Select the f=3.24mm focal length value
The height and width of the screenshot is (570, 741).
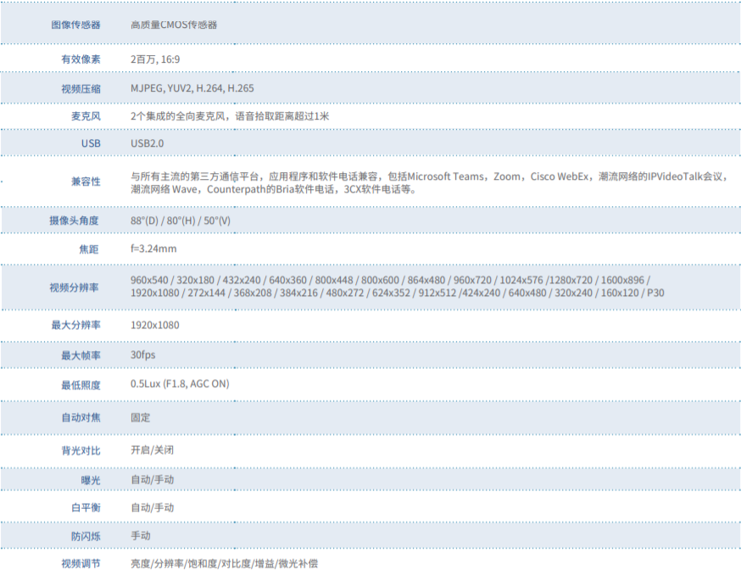tap(153, 249)
